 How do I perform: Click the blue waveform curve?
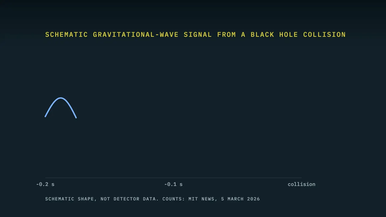[61, 98]
